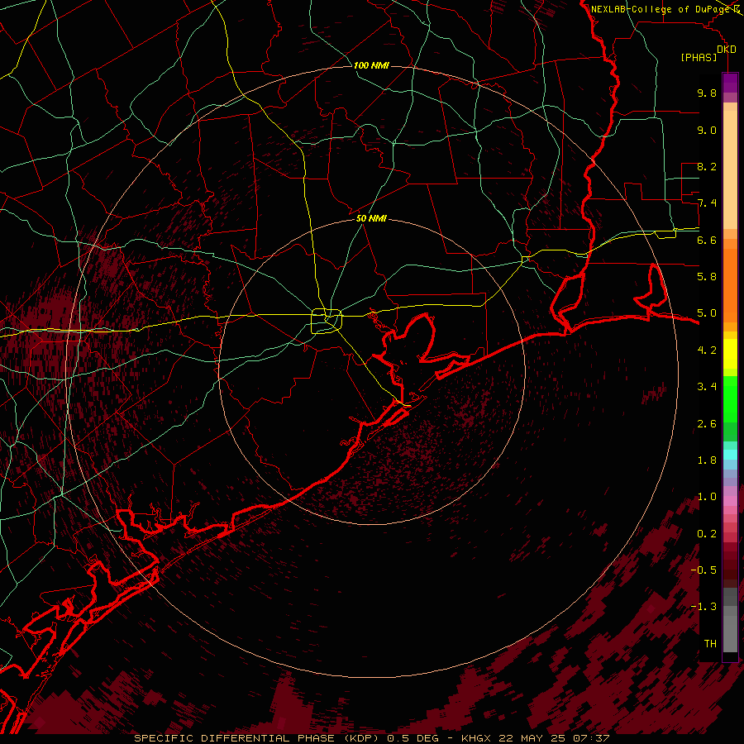The image size is (744, 744).
Task: Click the "DKD" label above the scale
Action: pos(727,50)
